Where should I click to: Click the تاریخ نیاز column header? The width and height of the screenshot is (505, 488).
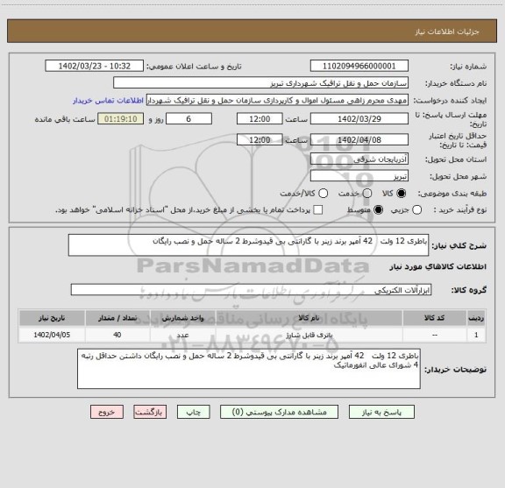coord(52,318)
